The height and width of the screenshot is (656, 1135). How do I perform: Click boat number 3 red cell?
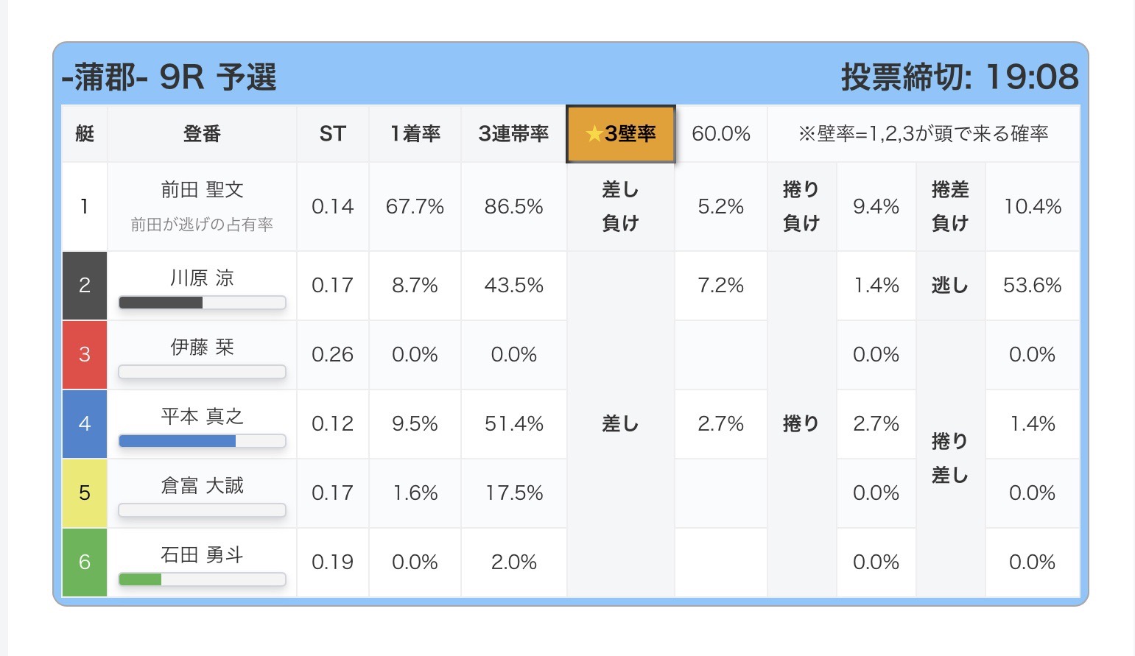coord(85,355)
